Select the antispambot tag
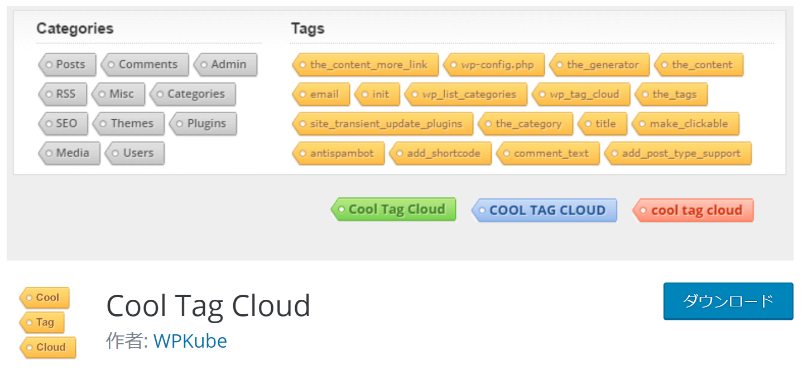The width and height of the screenshot is (803, 380). tap(339, 153)
